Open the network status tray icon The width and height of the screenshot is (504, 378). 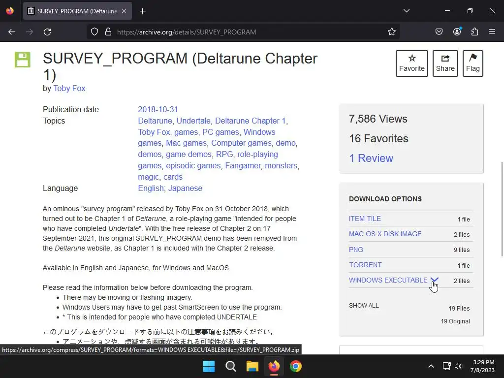[446, 366]
